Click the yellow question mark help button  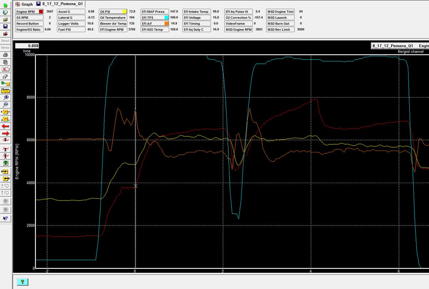click(x=22, y=282)
